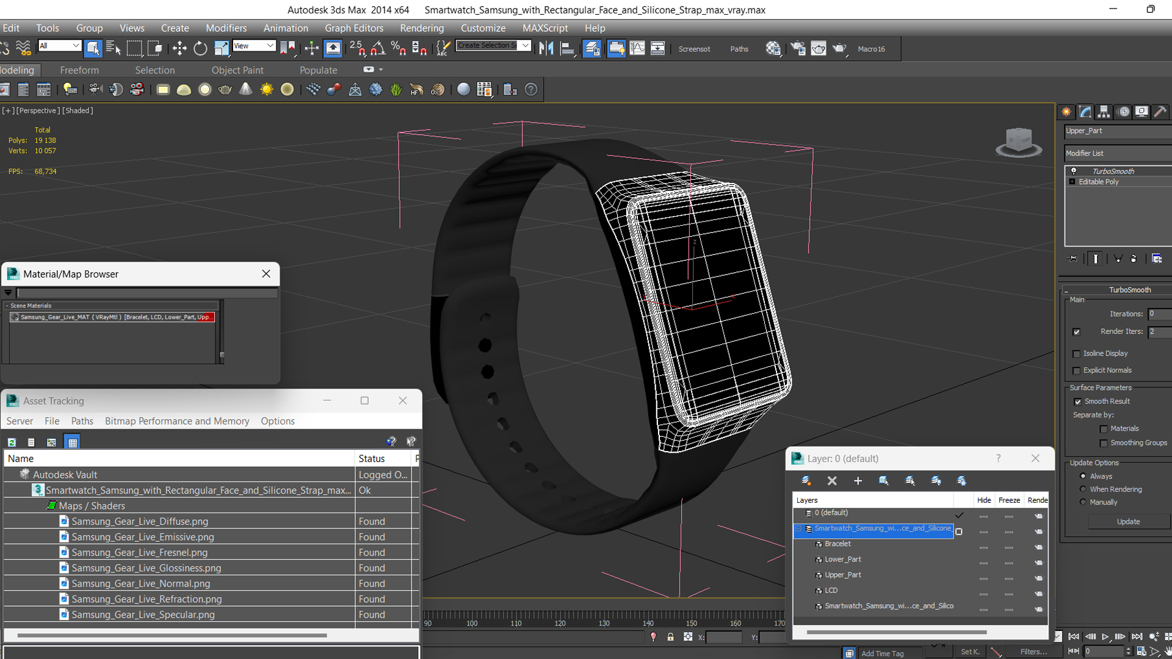Select Samsung_Gear_Live_Normal.png in Asset Tracking
The width and height of the screenshot is (1172, 659).
pos(140,584)
